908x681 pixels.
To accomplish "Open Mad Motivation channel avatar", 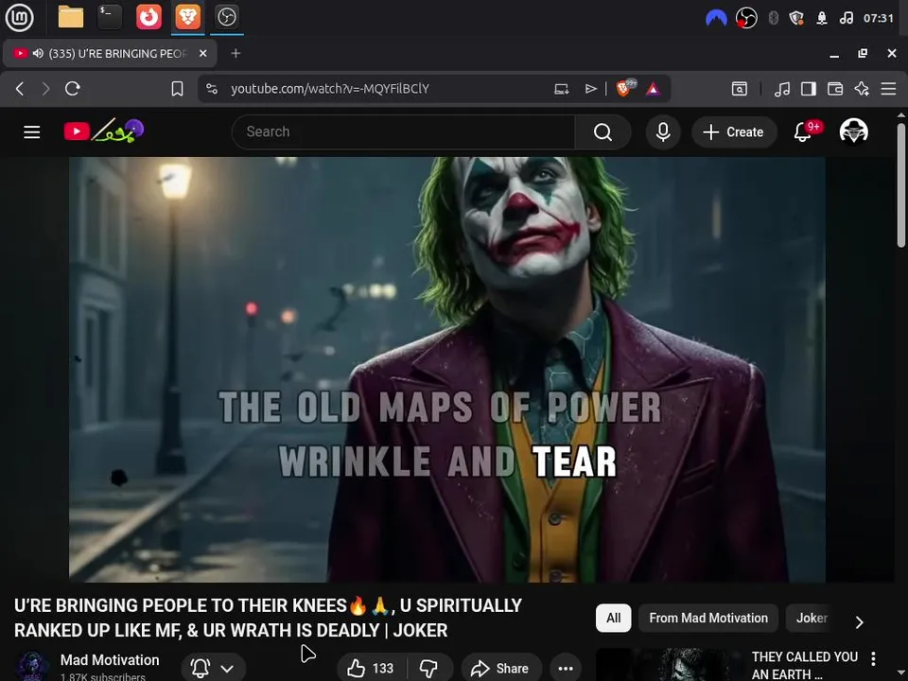I will tap(31, 667).
